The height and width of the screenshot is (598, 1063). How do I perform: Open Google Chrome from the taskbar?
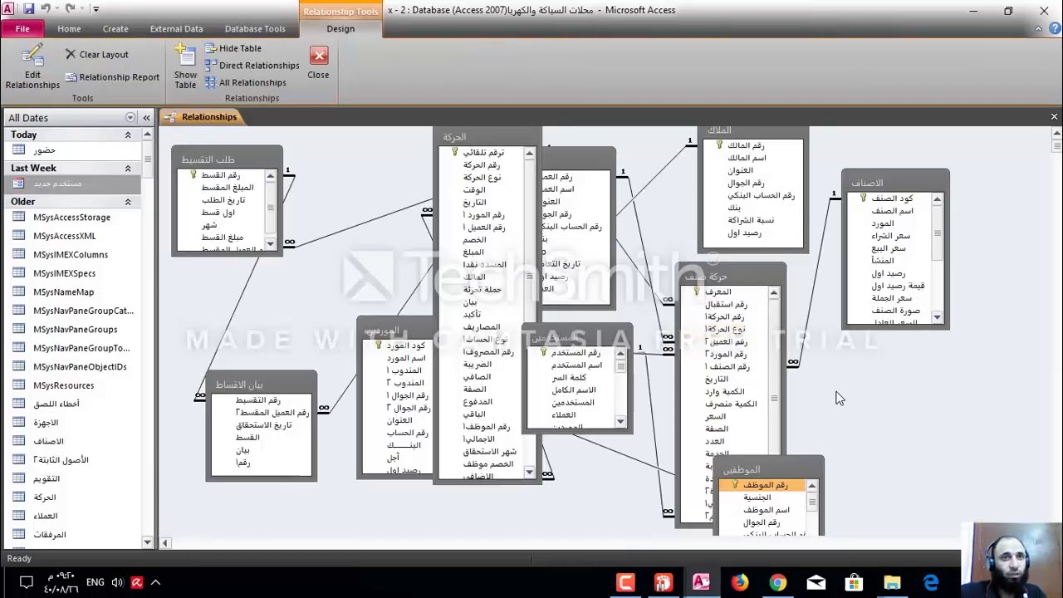pyautogui.click(x=777, y=582)
